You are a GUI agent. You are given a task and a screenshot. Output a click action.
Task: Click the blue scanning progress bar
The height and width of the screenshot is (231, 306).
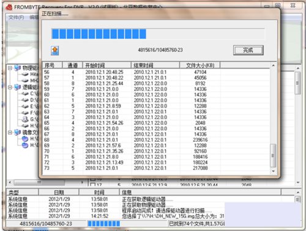tap(158, 34)
